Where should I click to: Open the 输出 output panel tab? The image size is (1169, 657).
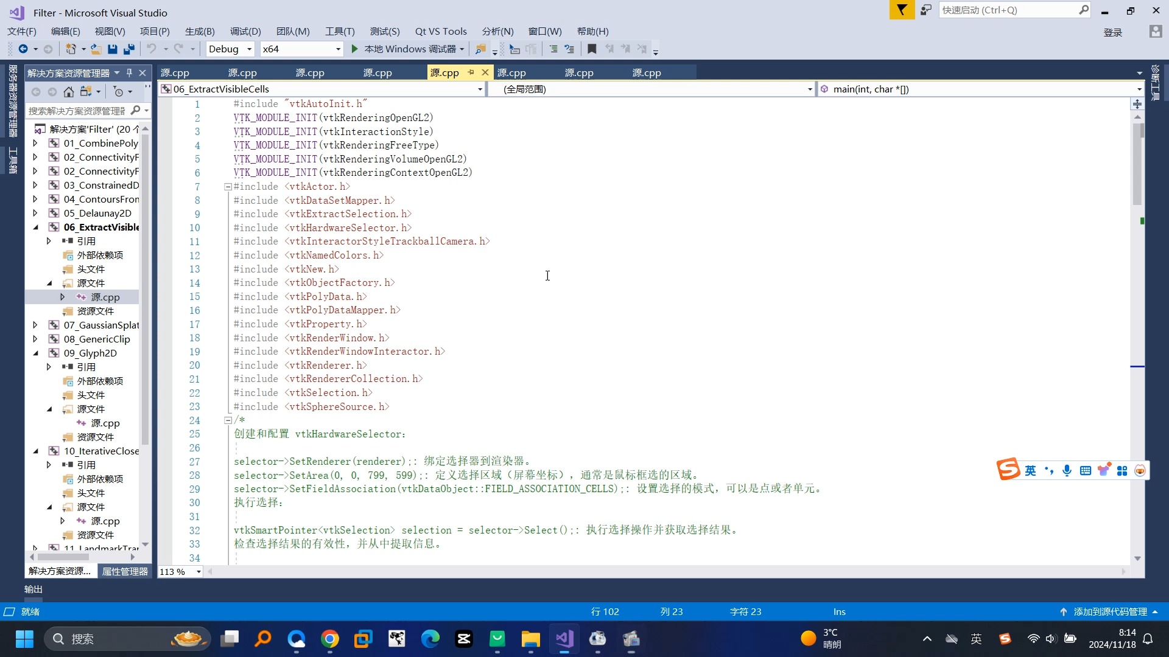coord(33,589)
